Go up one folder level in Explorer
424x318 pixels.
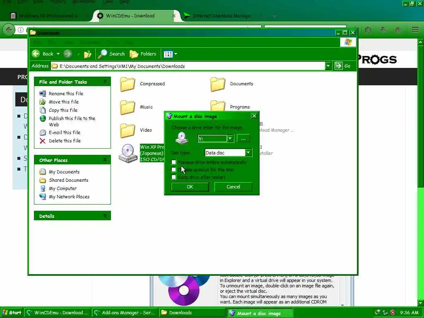87,54
